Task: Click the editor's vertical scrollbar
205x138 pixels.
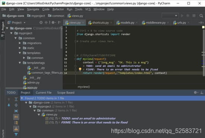Action: [204, 53]
